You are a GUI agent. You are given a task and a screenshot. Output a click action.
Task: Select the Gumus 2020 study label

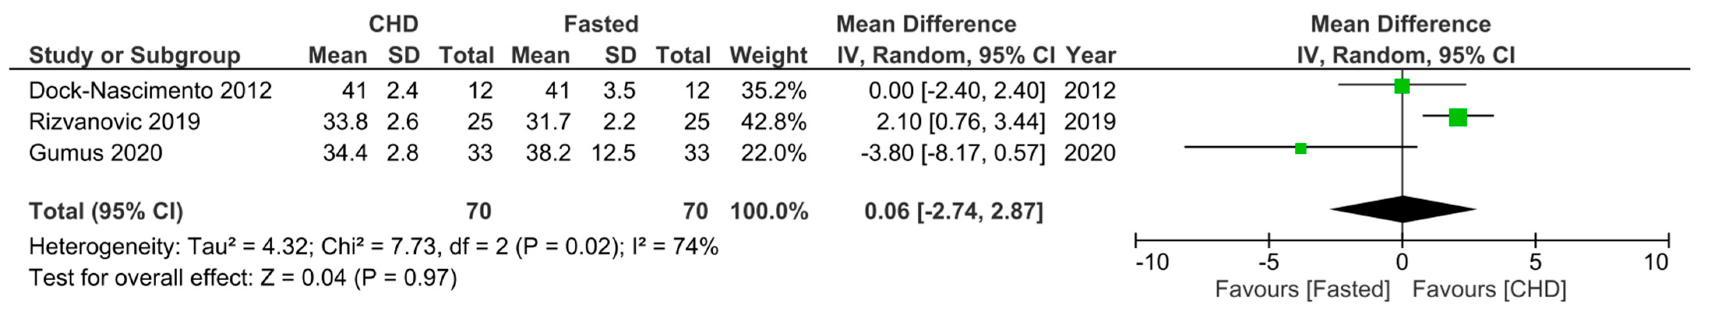click(x=95, y=153)
